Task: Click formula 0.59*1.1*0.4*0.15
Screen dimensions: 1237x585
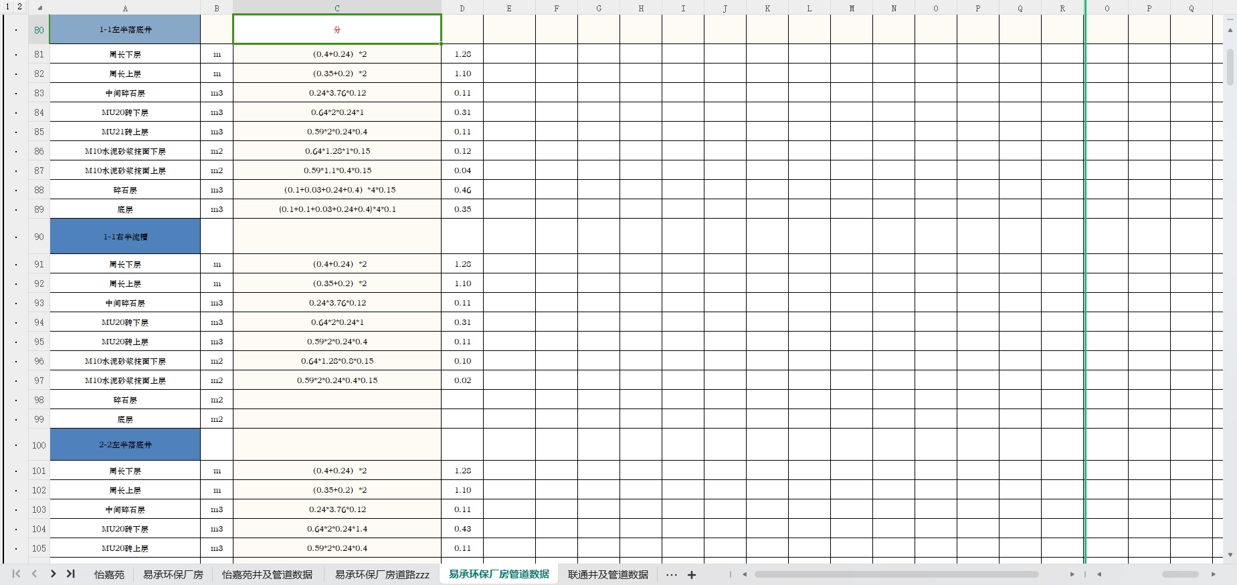Action: pos(337,170)
